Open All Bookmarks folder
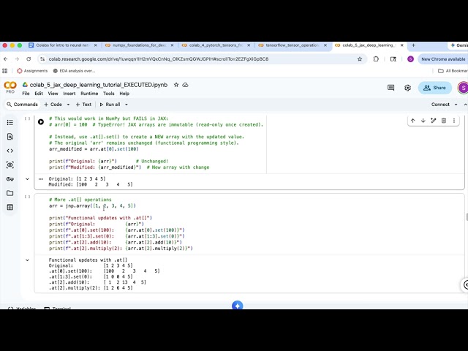Image resolution: width=468 pixels, height=351 pixels. click(x=453, y=71)
